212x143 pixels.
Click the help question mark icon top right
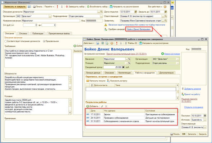(165, 6)
